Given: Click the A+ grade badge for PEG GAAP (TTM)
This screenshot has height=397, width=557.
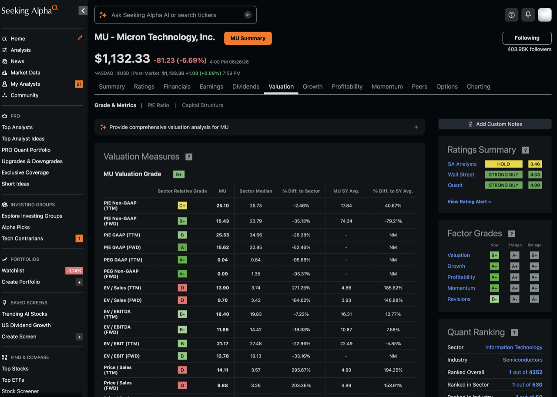Looking at the screenshot, I should pyautogui.click(x=182, y=260).
